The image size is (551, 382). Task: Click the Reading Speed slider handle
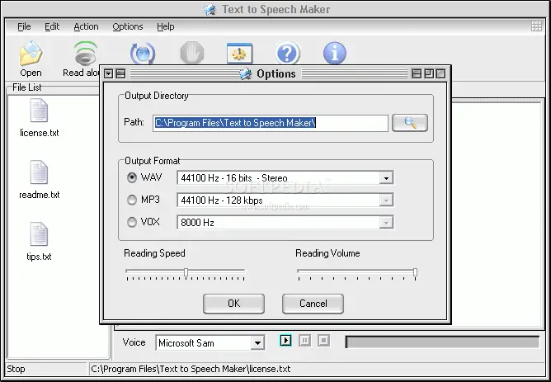click(x=186, y=272)
